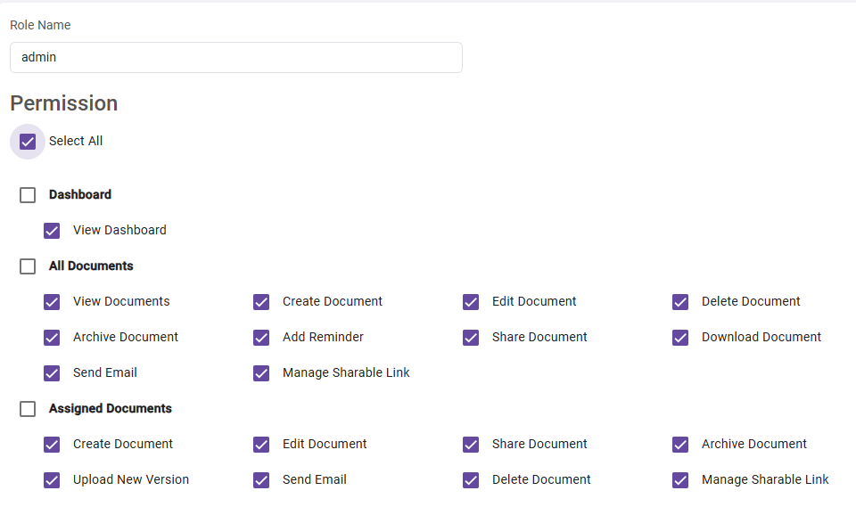856x507 pixels.
Task: Toggle the Upload New Version checkbox
Action: coord(52,480)
